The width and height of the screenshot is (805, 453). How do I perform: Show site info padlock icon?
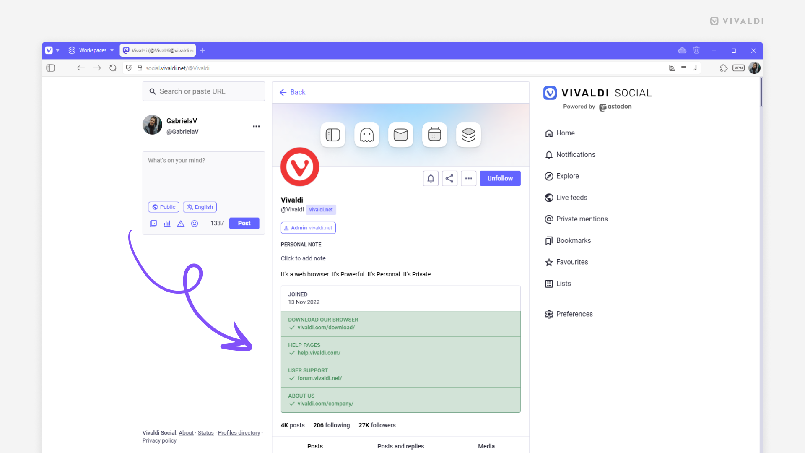tap(140, 68)
